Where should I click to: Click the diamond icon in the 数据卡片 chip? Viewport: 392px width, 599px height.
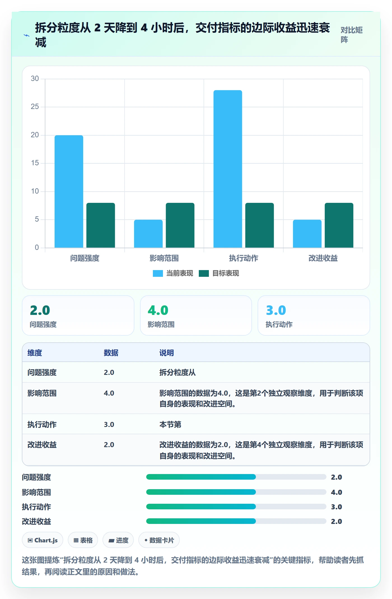point(146,540)
